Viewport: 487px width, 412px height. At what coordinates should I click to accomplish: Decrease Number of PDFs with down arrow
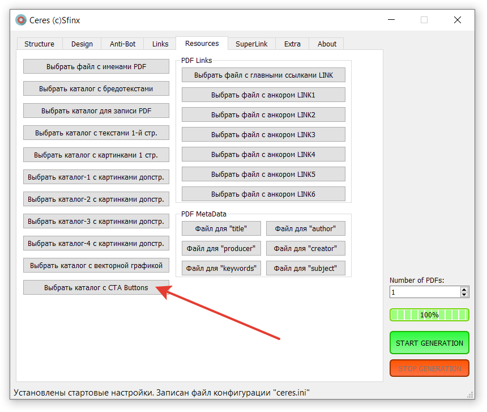[464, 295]
